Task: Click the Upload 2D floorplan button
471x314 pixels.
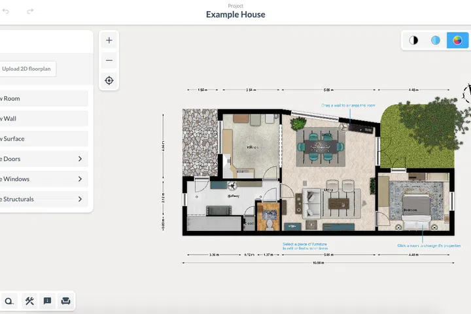Action: point(27,69)
